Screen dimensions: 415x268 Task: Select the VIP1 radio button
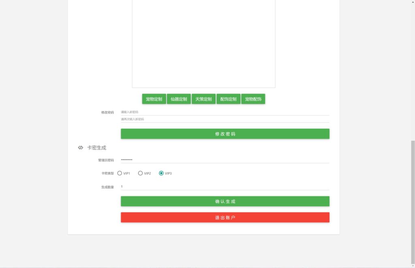(120, 173)
